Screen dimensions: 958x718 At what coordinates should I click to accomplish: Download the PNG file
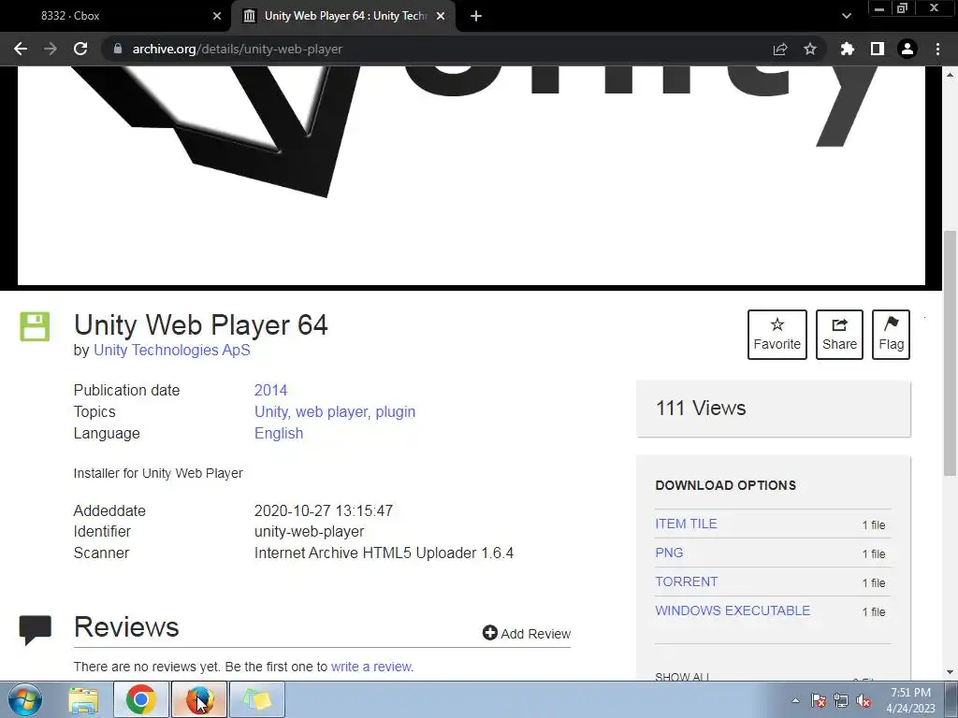[x=669, y=553]
